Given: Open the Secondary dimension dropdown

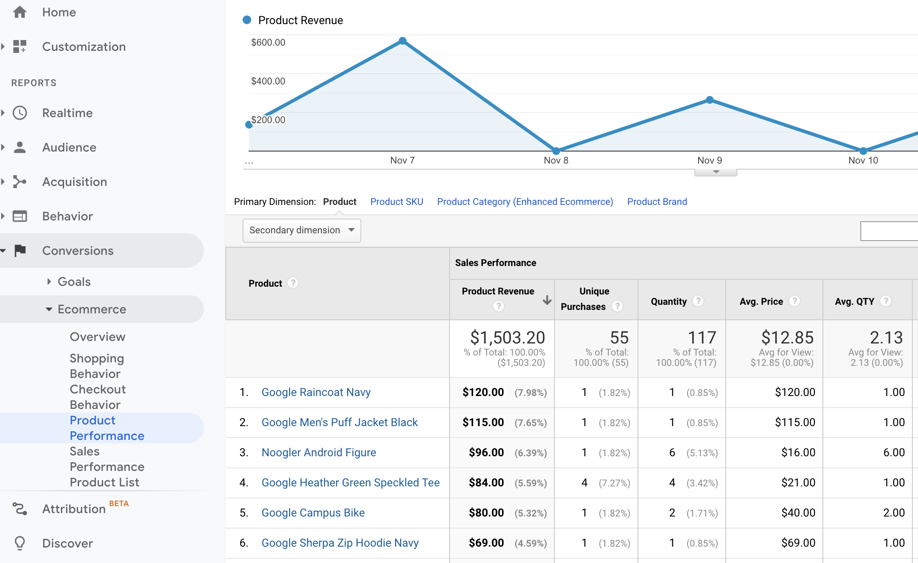Looking at the screenshot, I should (x=302, y=230).
